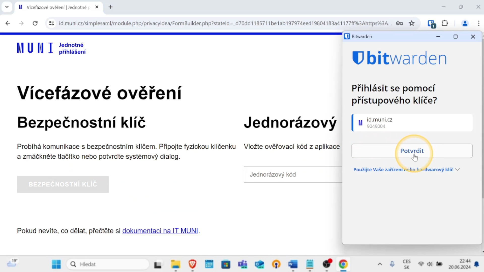Click the CES SK language indicator
The image size is (484, 272).
pos(407,264)
